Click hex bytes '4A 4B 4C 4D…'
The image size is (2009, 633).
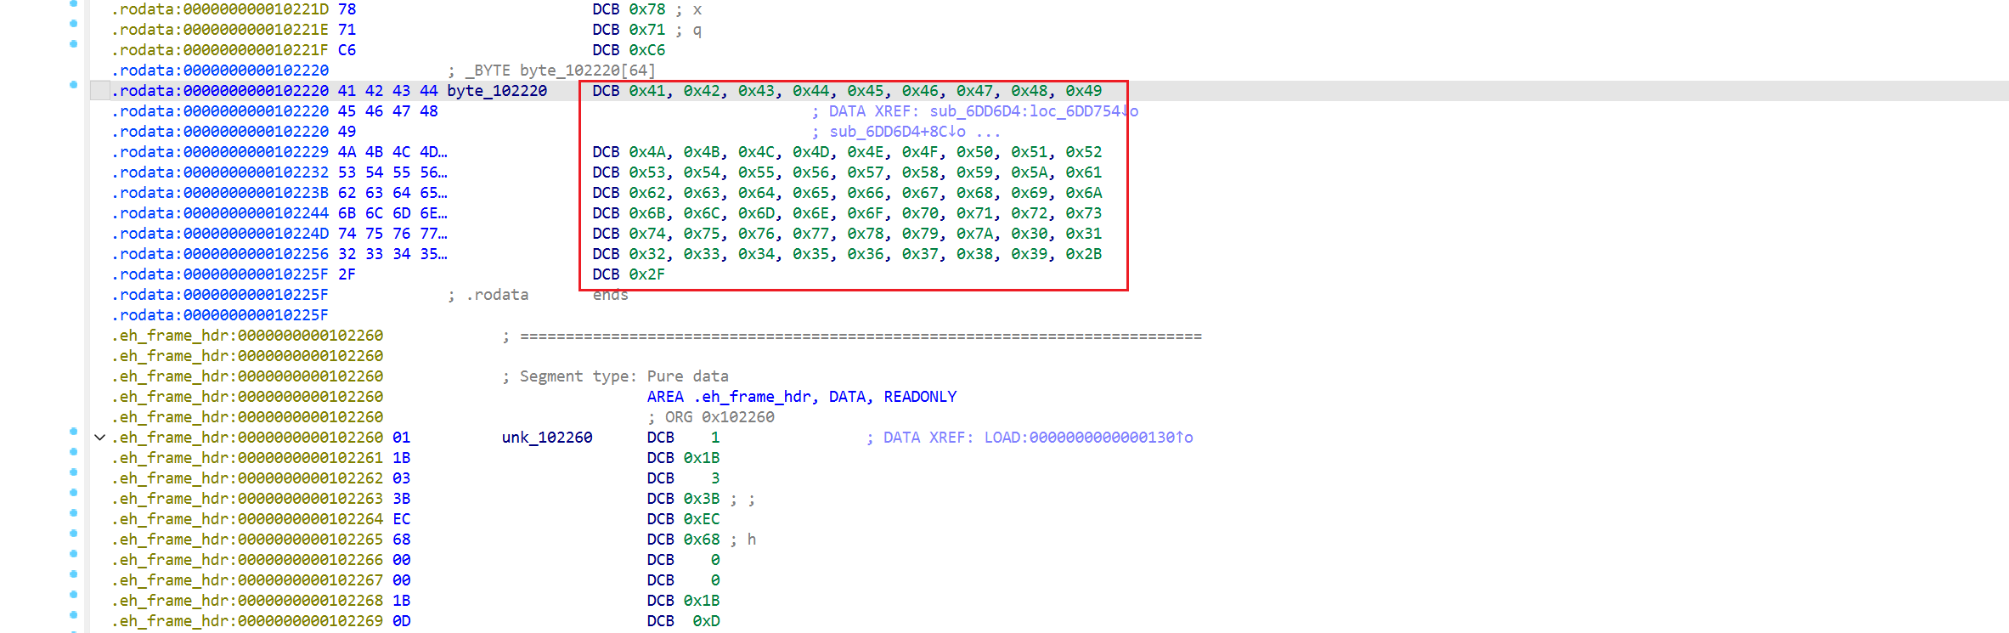pos(392,152)
